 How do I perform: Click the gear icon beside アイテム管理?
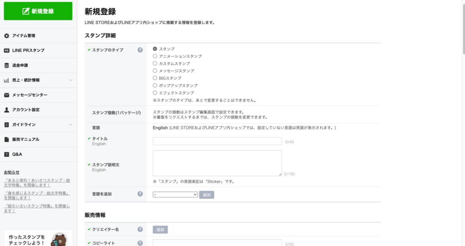6,35
